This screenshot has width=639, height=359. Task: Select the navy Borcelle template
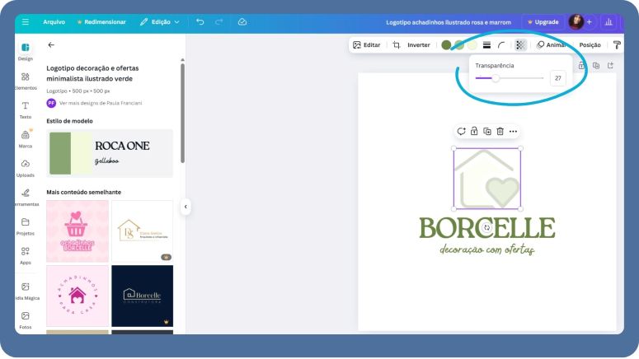click(142, 296)
